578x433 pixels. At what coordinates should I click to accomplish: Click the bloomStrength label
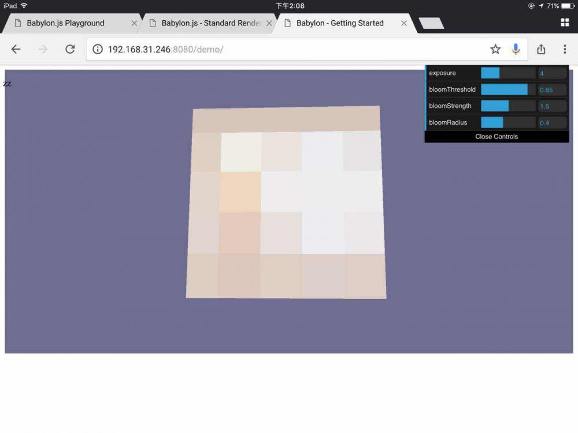(450, 106)
